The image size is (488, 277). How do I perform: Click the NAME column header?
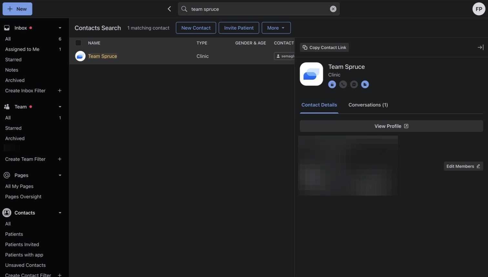(94, 43)
